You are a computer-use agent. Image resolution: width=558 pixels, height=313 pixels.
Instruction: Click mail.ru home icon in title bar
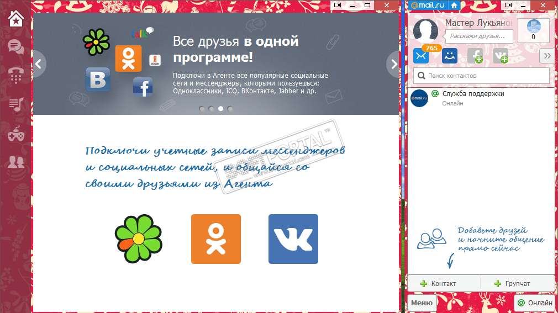click(454, 6)
